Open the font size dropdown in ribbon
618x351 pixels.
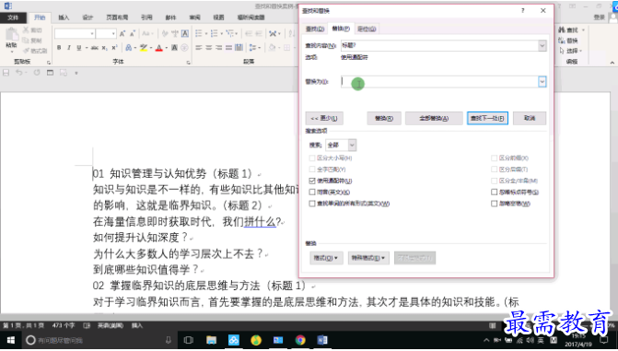[113, 33]
